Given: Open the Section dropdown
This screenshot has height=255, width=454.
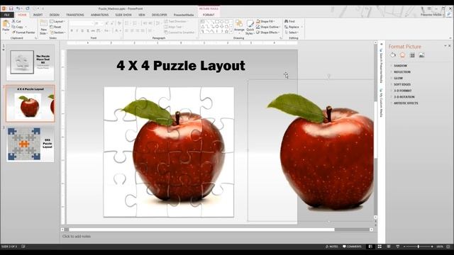Looking at the screenshot, I should (x=57, y=33).
